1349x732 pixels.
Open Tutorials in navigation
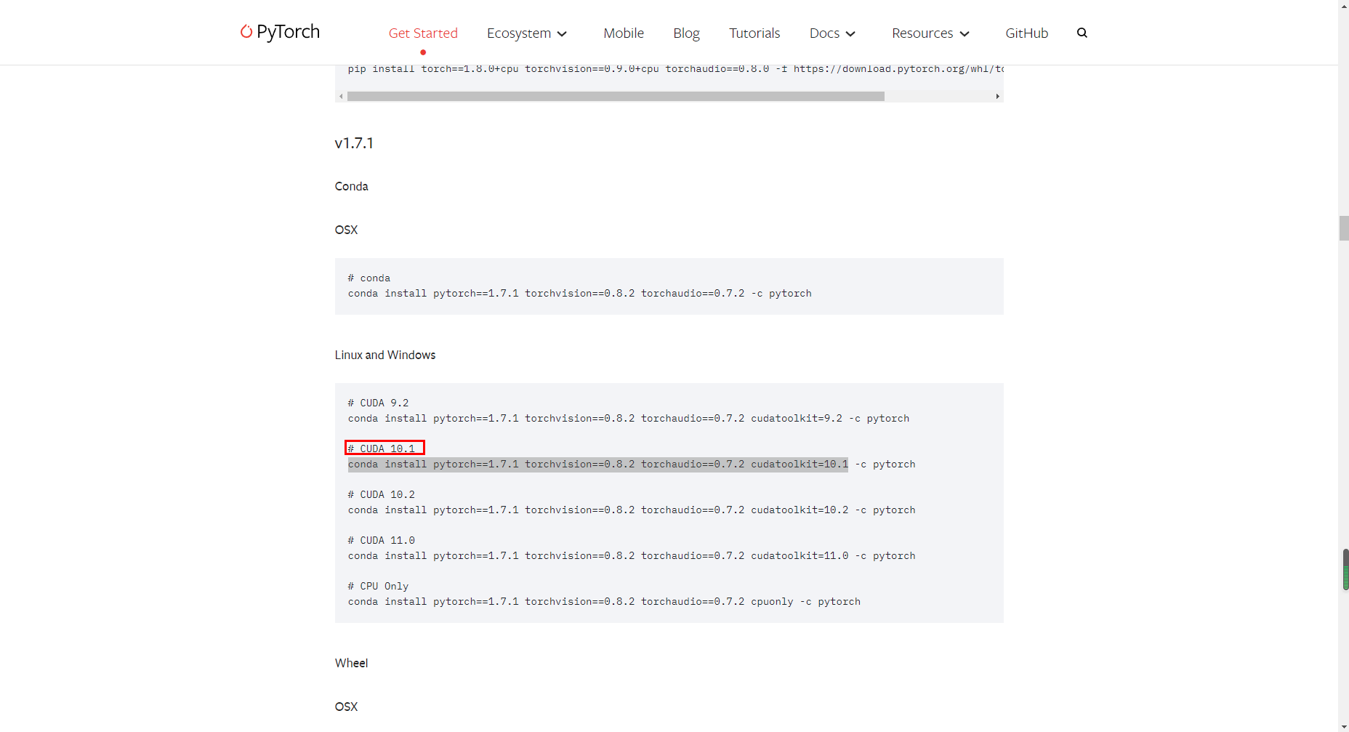coord(754,33)
